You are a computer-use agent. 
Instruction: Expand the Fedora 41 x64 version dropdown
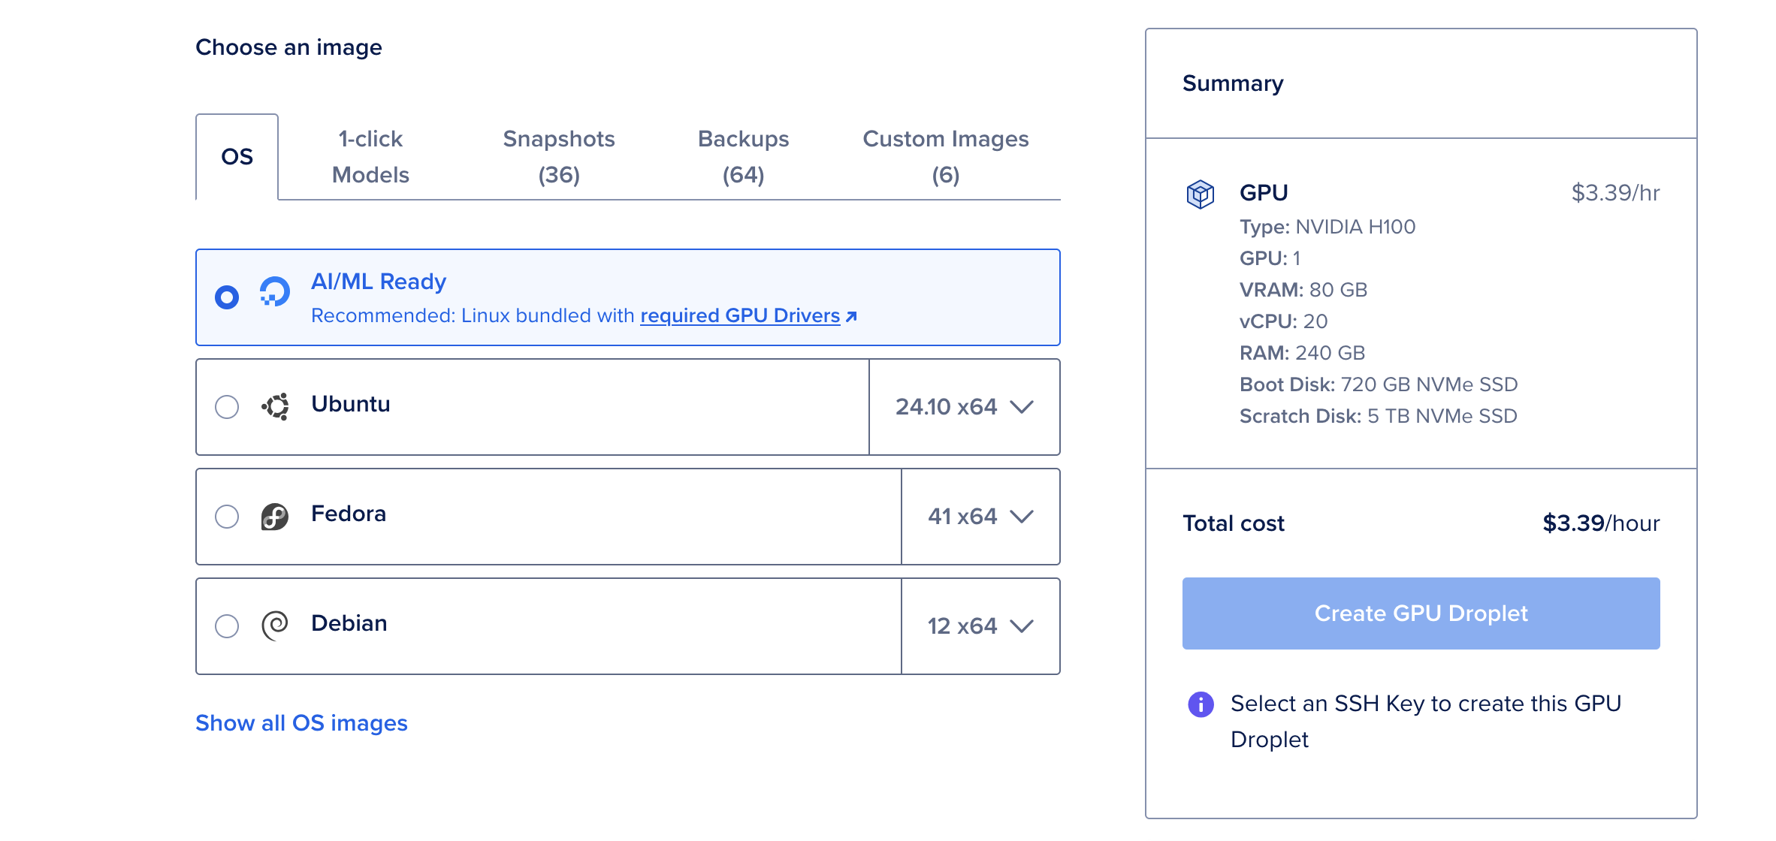coord(980,517)
